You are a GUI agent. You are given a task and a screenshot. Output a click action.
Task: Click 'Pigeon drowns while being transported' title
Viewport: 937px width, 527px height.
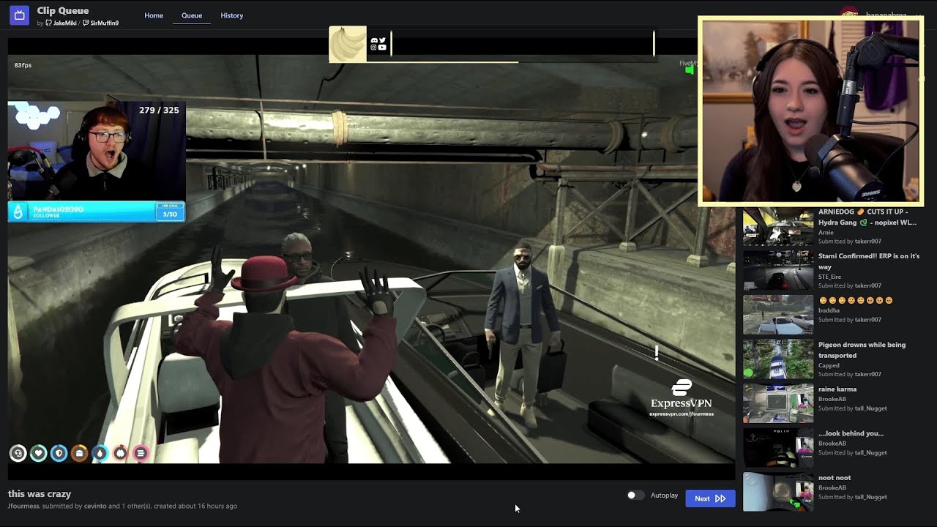[x=862, y=350]
